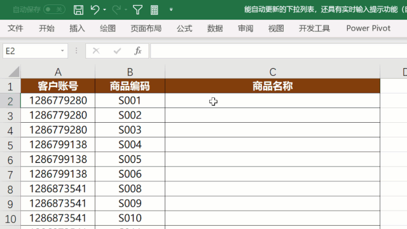The height and width of the screenshot is (229, 407).
Task: Switch to the Power Pivot ribbon tab
Action: pos(368,28)
